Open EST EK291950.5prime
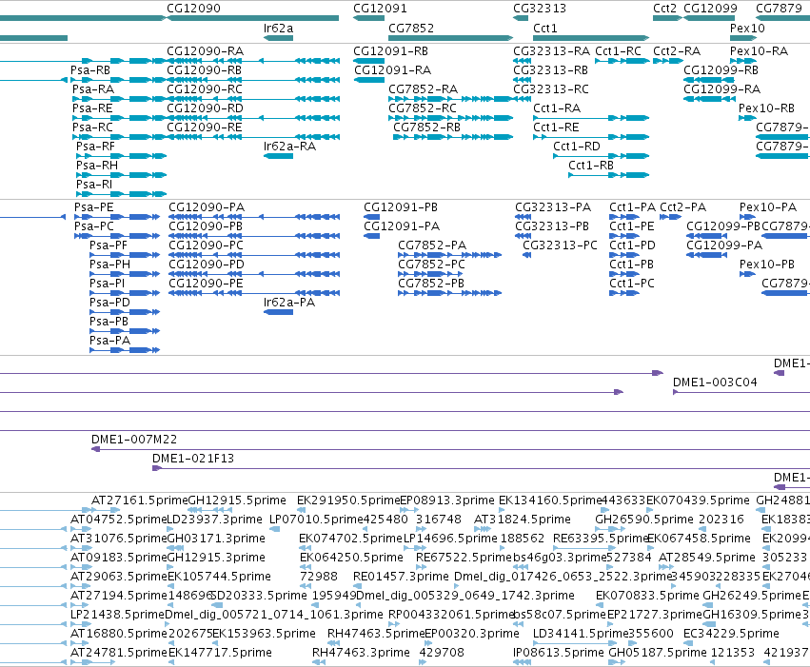Viewport: 810px width, 667px height. click(x=348, y=500)
